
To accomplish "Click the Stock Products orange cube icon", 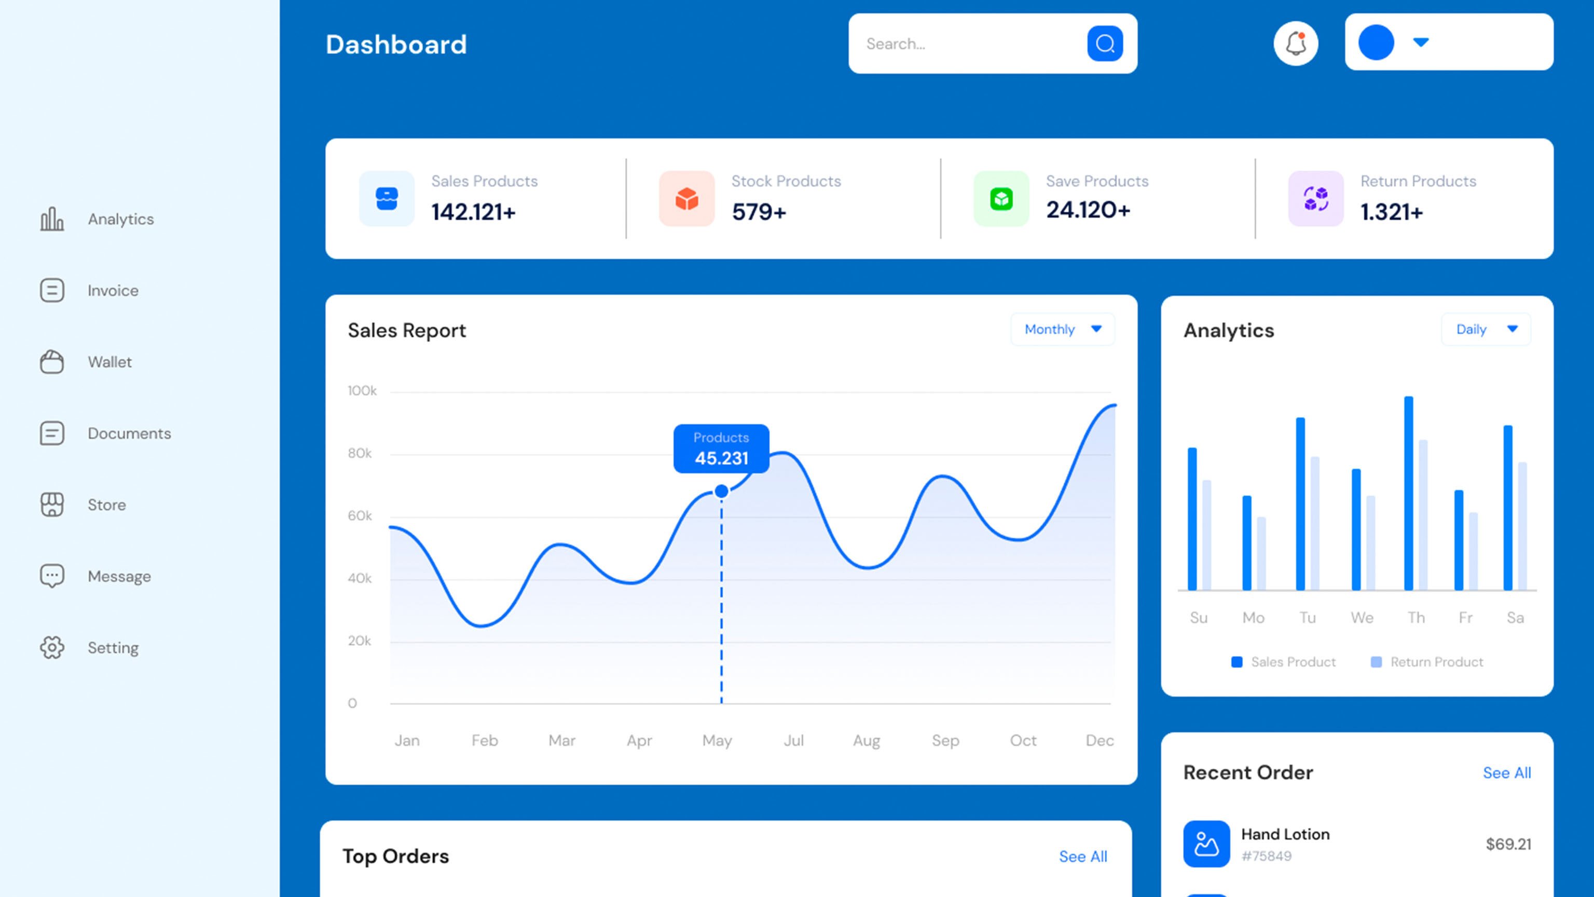I will [687, 199].
